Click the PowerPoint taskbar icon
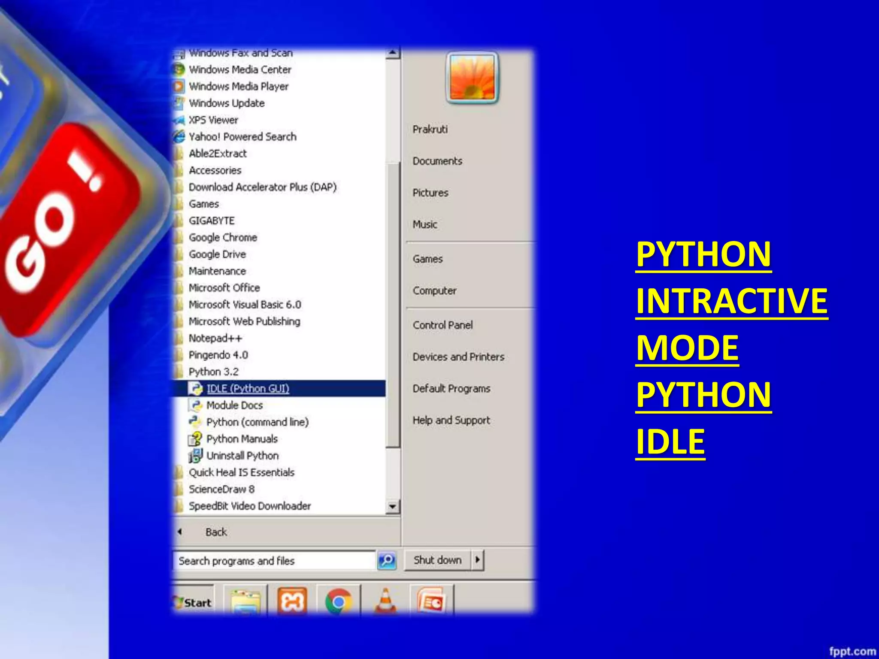This screenshot has height=659, width=879. point(431,602)
